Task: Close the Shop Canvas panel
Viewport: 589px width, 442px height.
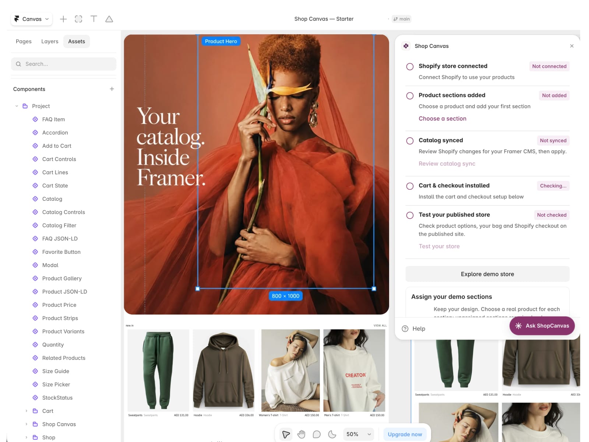Action: tap(572, 46)
